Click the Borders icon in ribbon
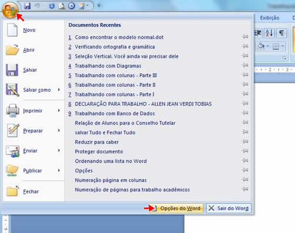Image resolution: width=295 pixels, height=233 pixels. (276, 46)
